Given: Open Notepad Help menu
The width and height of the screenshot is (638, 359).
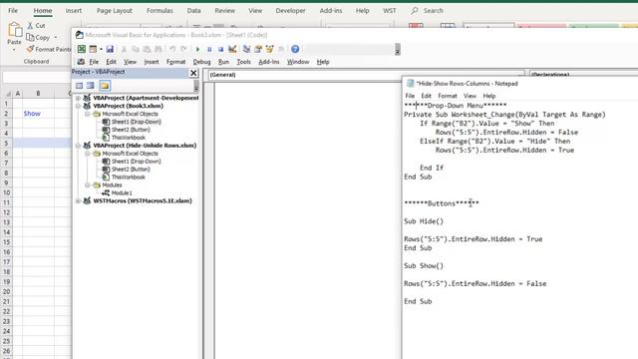Looking at the screenshot, I should coord(489,96).
